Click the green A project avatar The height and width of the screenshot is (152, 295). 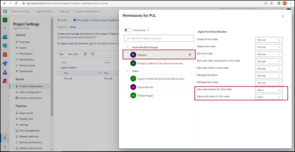5,20
